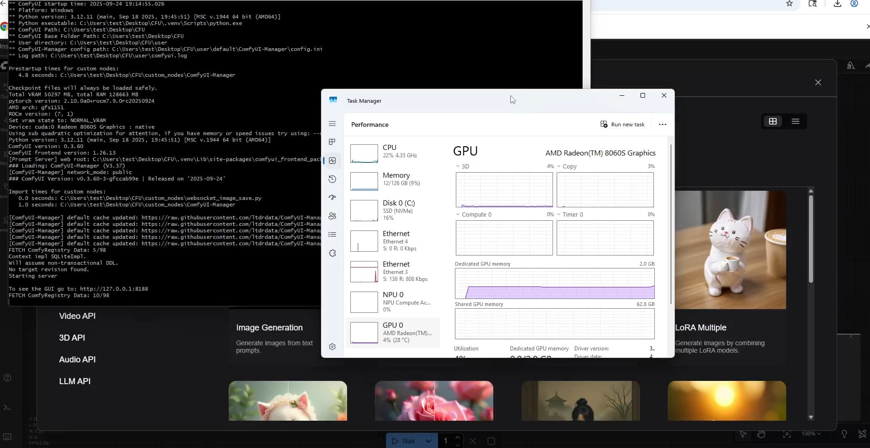
Task: Open the Services page icon
Action: tap(332, 253)
